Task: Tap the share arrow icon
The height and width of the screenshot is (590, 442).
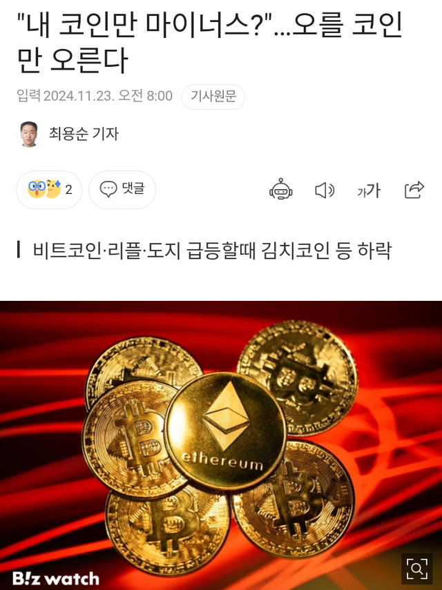Action: [414, 190]
